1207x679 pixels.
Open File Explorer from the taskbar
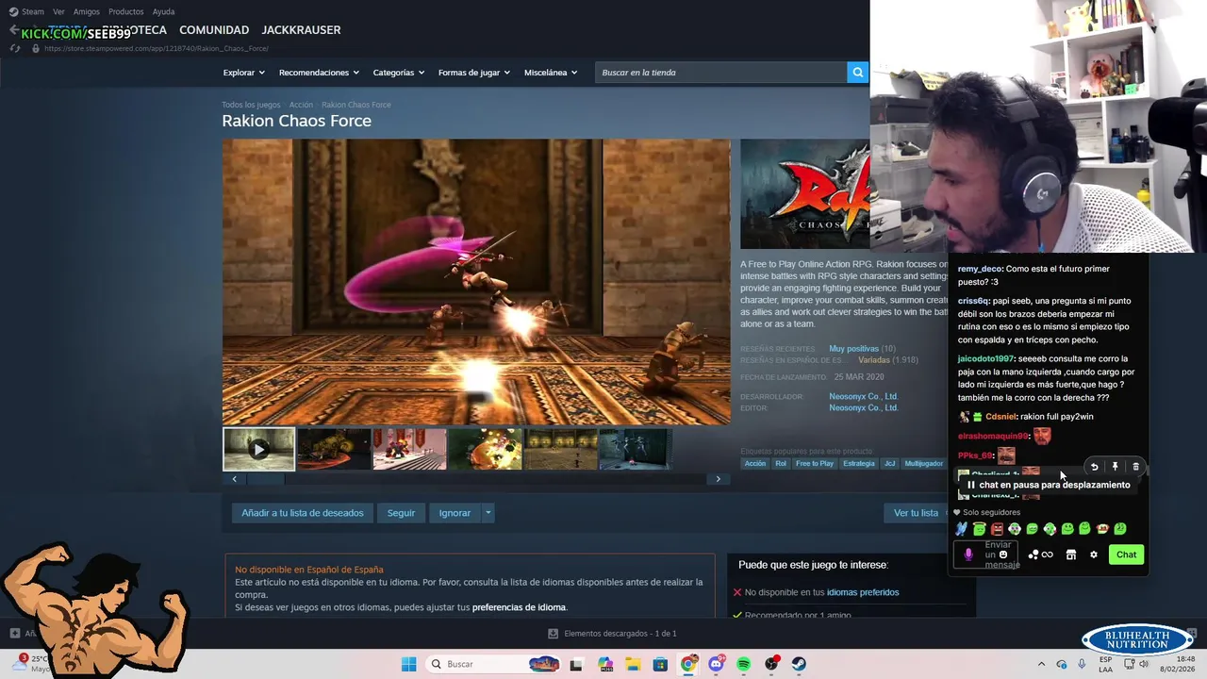pos(633,664)
